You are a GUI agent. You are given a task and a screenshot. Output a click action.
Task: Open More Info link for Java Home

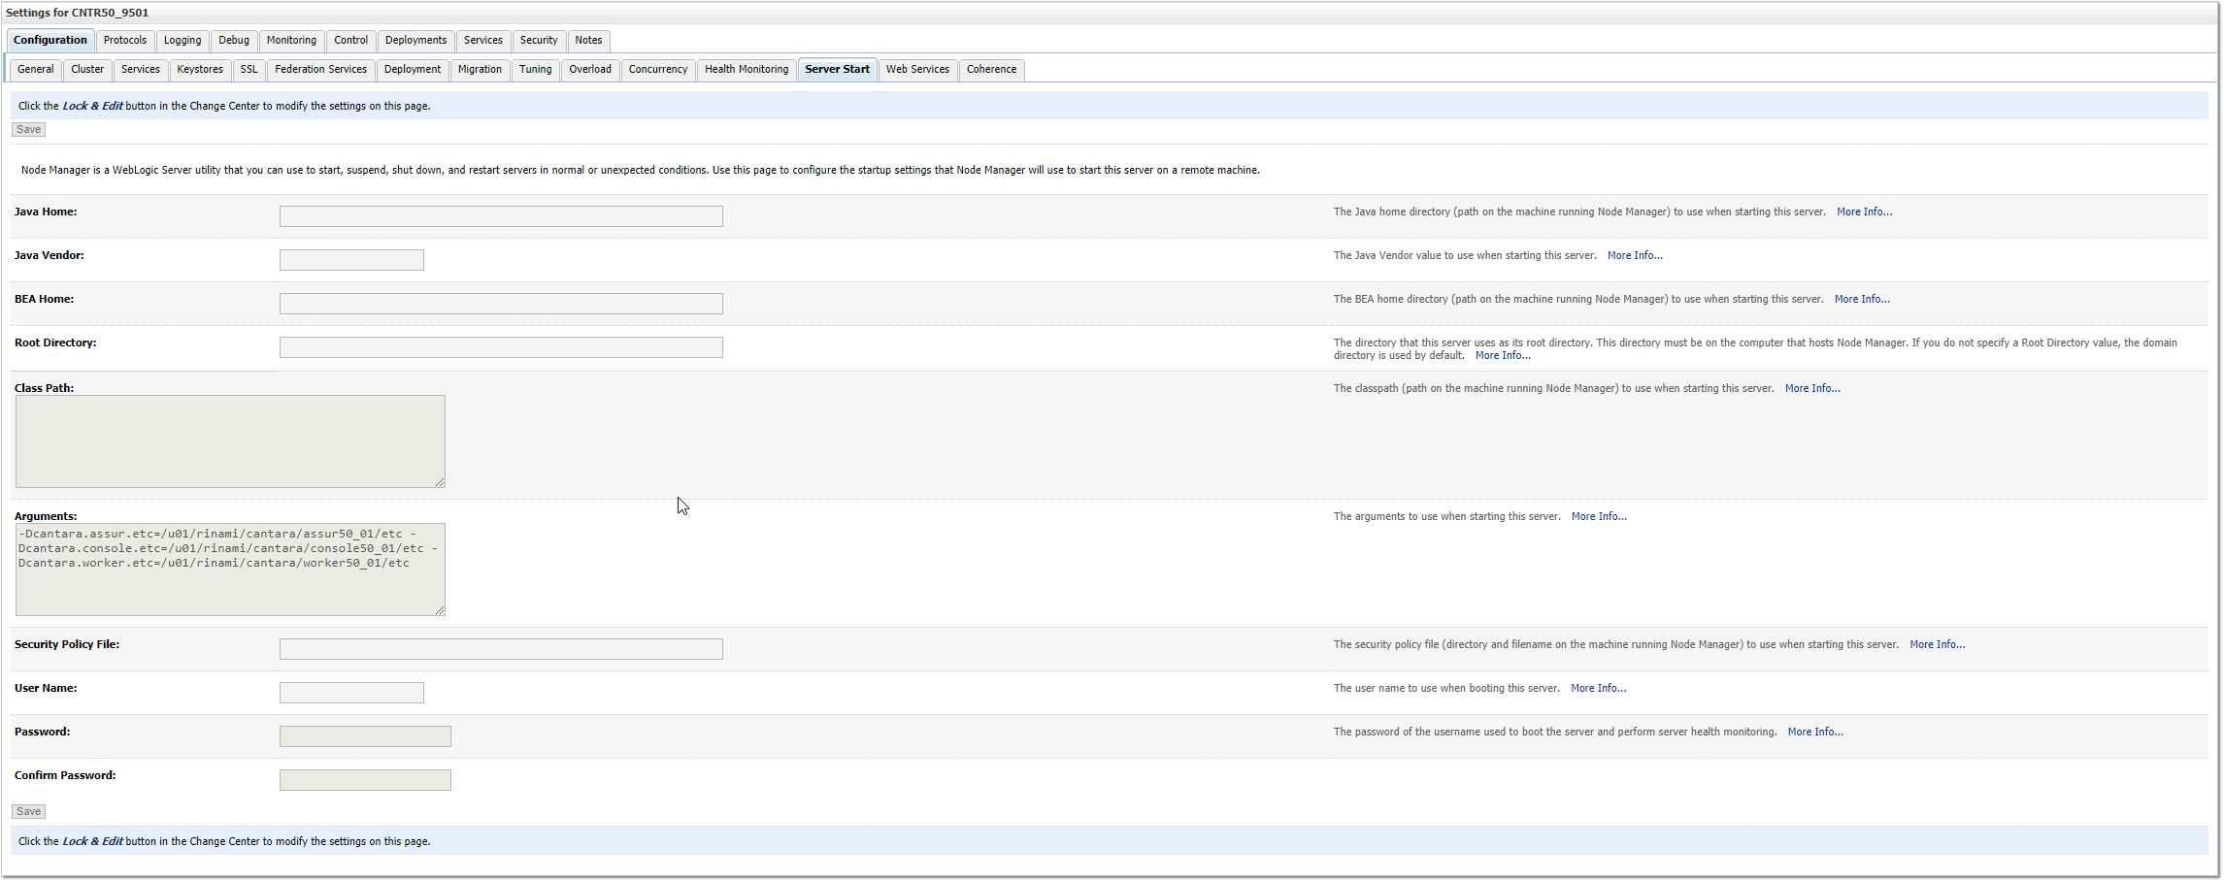click(1864, 212)
